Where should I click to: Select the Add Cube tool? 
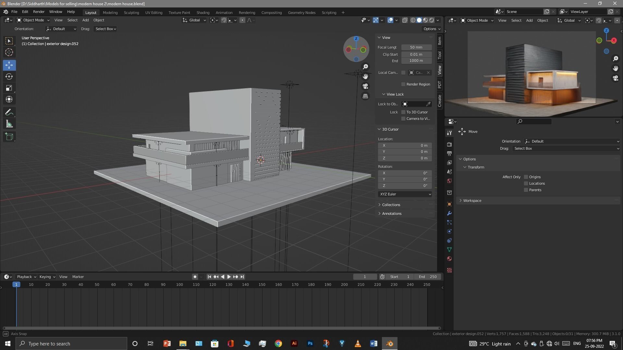tap(9, 137)
